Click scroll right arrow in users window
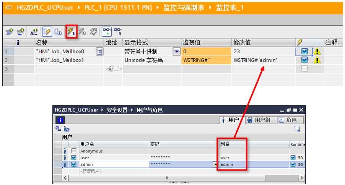 tap(301, 178)
